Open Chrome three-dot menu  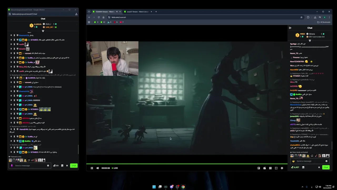coord(329,17)
